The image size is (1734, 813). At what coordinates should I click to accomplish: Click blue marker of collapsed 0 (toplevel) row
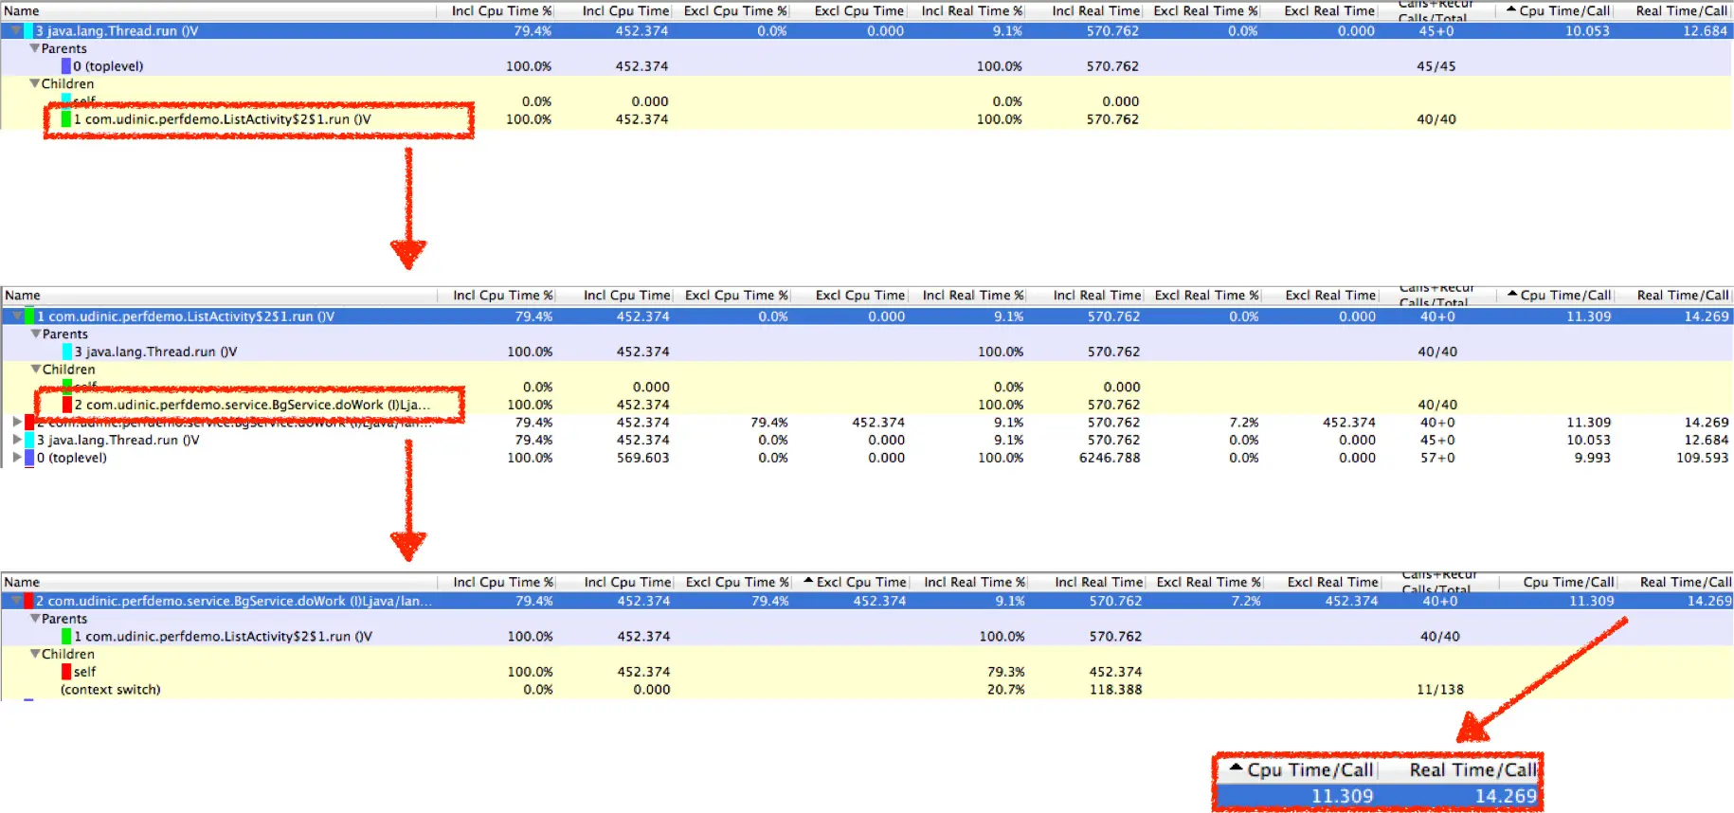pyautogui.click(x=29, y=458)
